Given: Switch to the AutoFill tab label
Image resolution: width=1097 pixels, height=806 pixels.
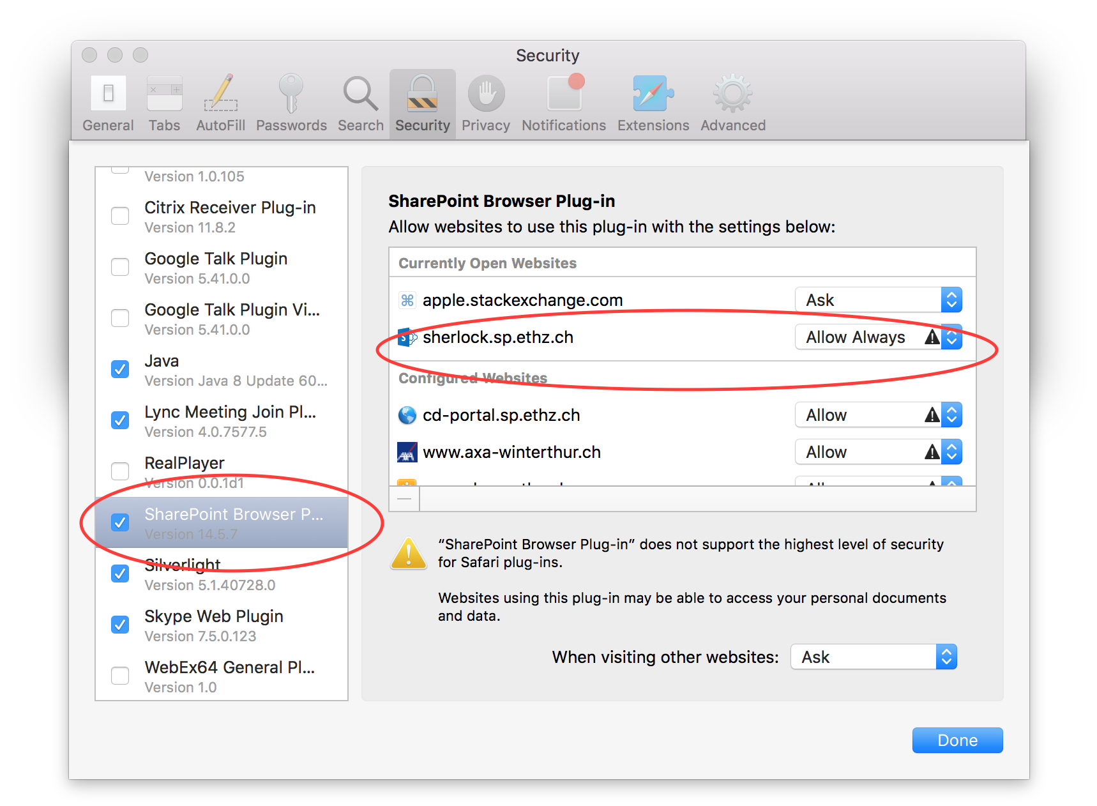Looking at the screenshot, I should click(x=221, y=126).
